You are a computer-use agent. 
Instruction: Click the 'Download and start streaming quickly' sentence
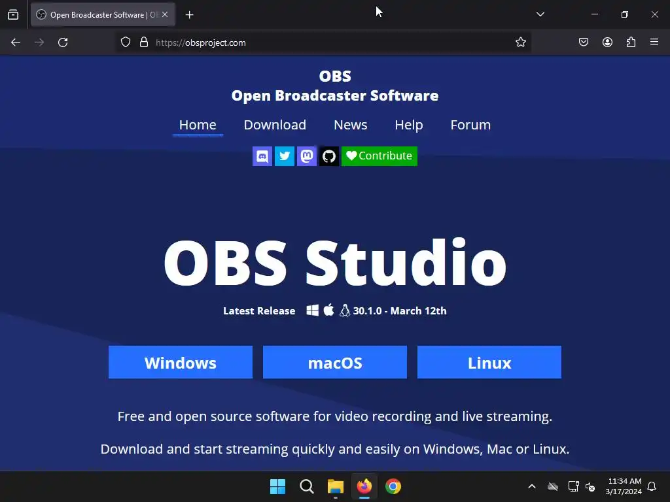(335, 449)
